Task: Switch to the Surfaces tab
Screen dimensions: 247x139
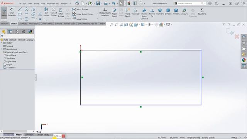Action: 23,24
